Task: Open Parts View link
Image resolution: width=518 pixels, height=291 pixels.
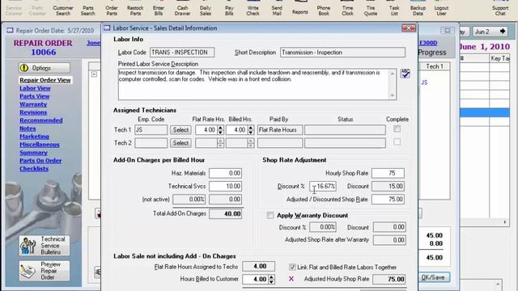Action: pyautogui.click(x=34, y=96)
